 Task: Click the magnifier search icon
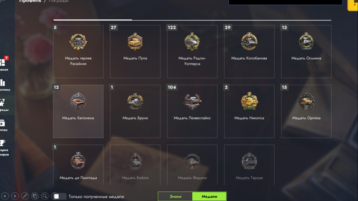point(45,196)
